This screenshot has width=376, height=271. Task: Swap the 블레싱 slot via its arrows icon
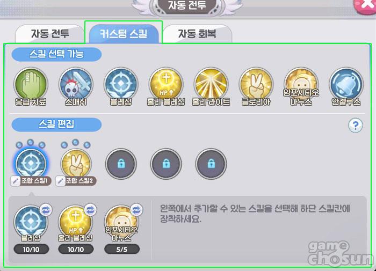[46, 210]
